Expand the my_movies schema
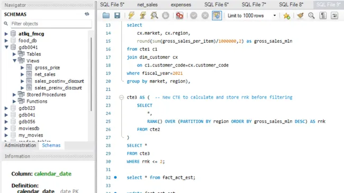The width and height of the screenshot is (344, 193). pos(6,136)
